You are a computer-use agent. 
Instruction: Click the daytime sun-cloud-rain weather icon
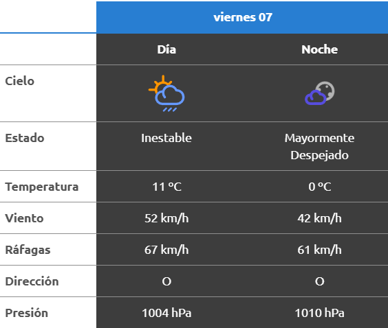[166, 93]
